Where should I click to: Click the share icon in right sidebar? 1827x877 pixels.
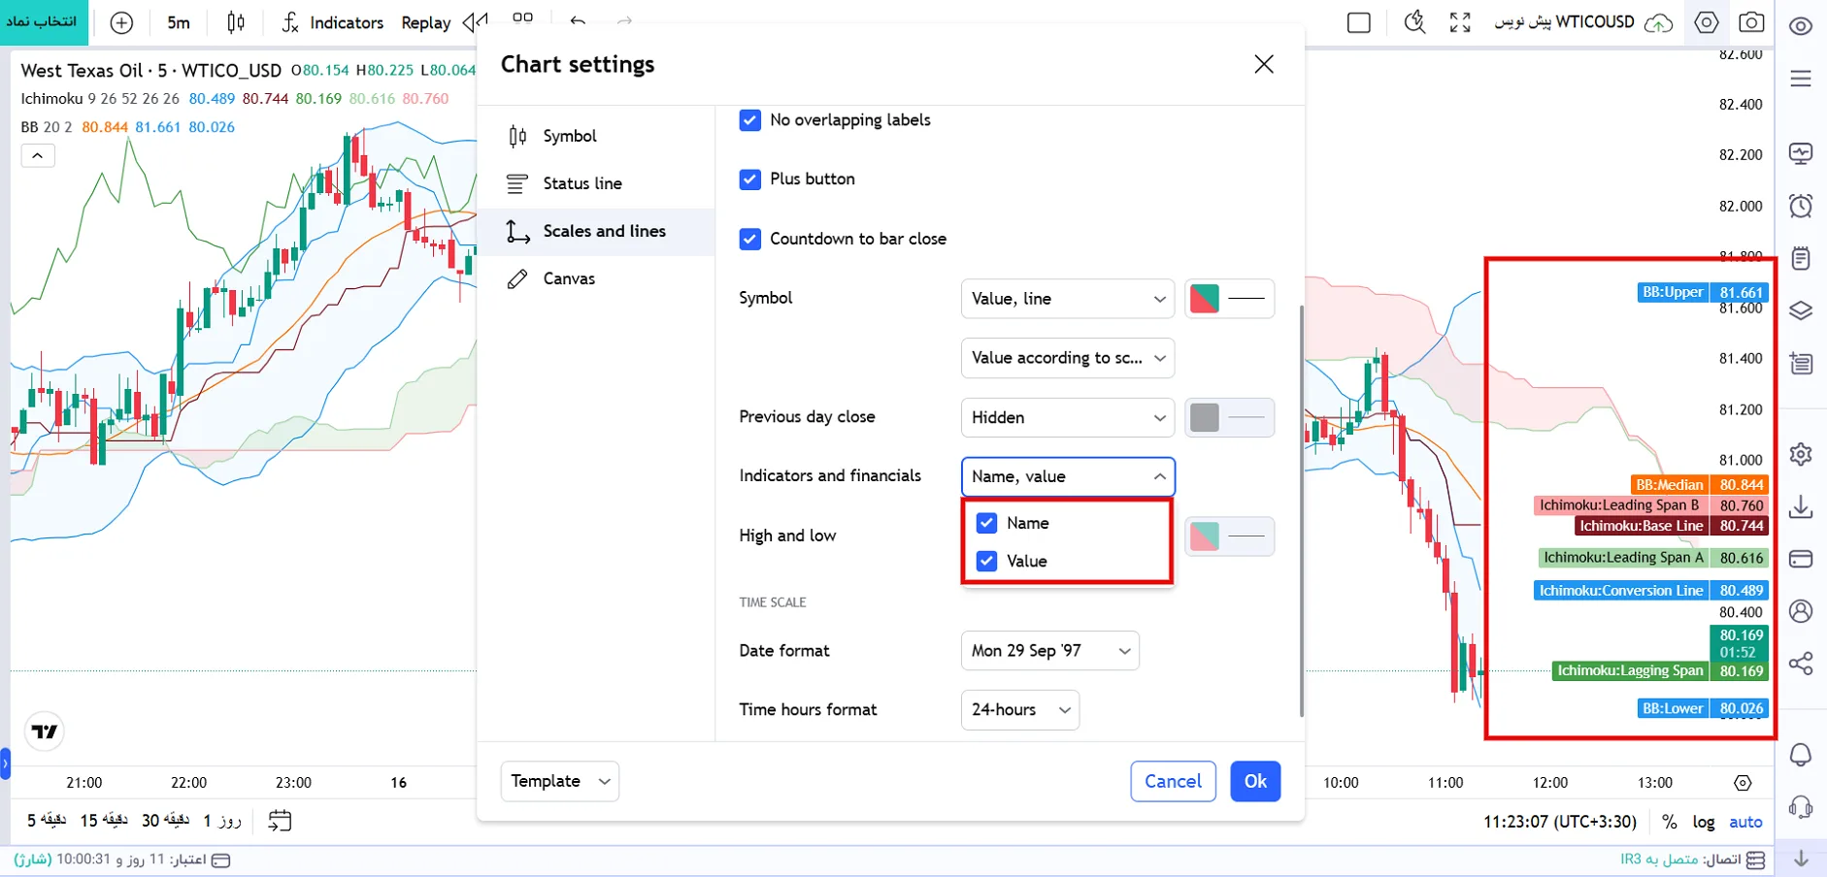pyautogui.click(x=1801, y=664)
